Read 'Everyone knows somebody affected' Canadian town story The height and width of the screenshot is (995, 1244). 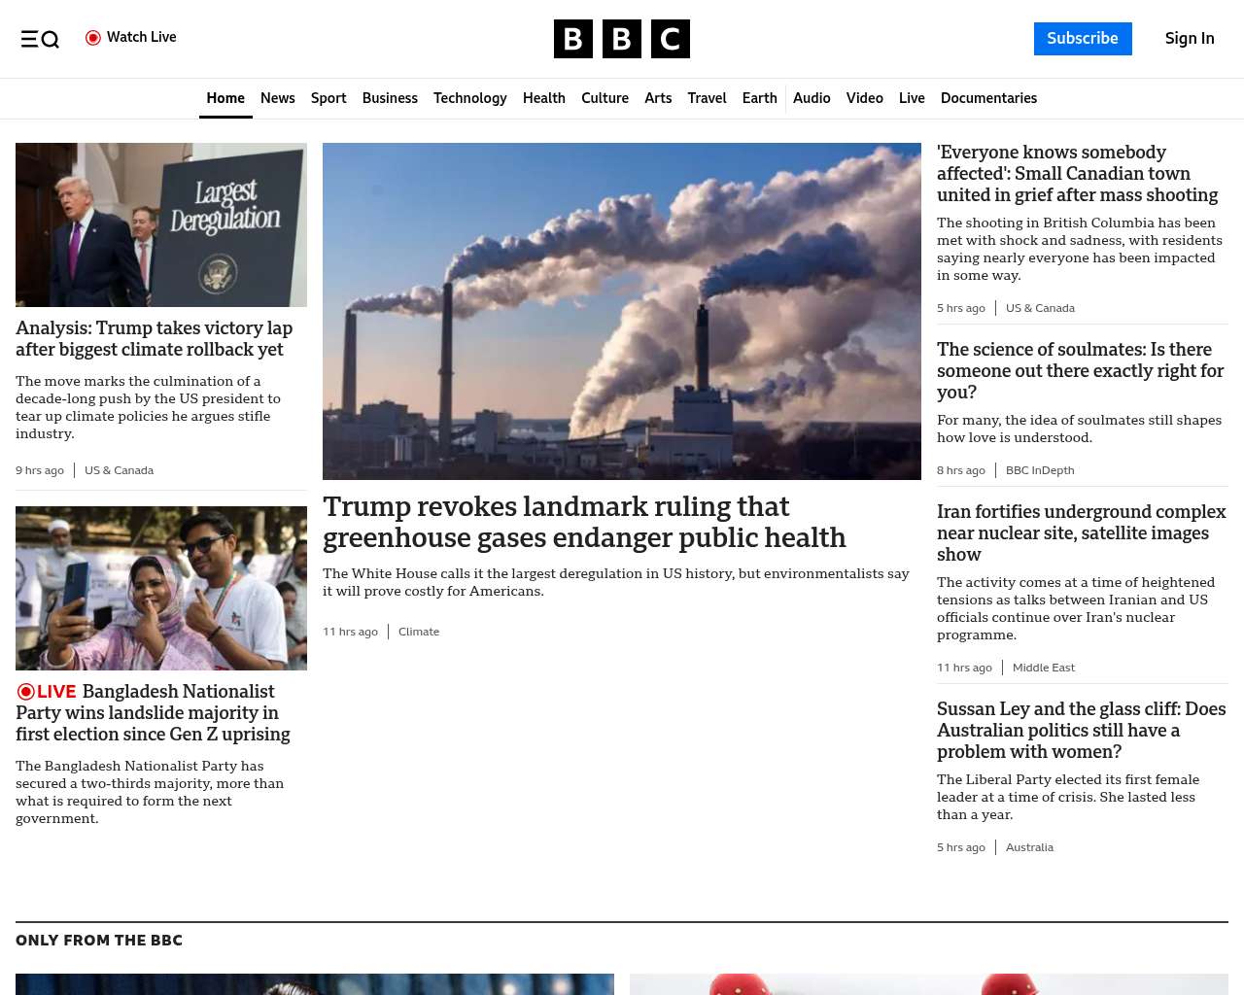[x=1077, y=174]
